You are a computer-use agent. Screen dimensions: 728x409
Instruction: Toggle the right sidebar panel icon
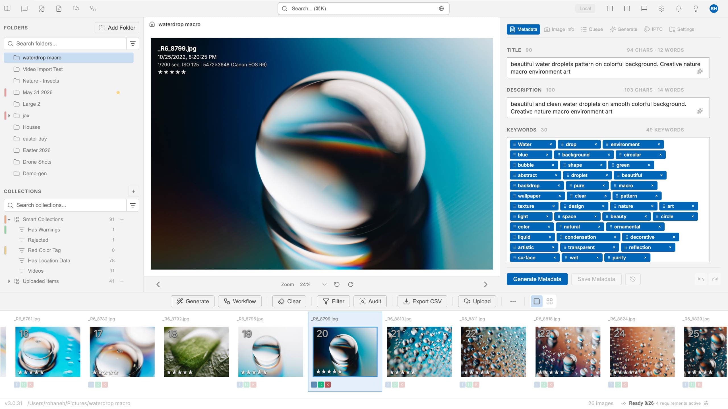[627, 9]
